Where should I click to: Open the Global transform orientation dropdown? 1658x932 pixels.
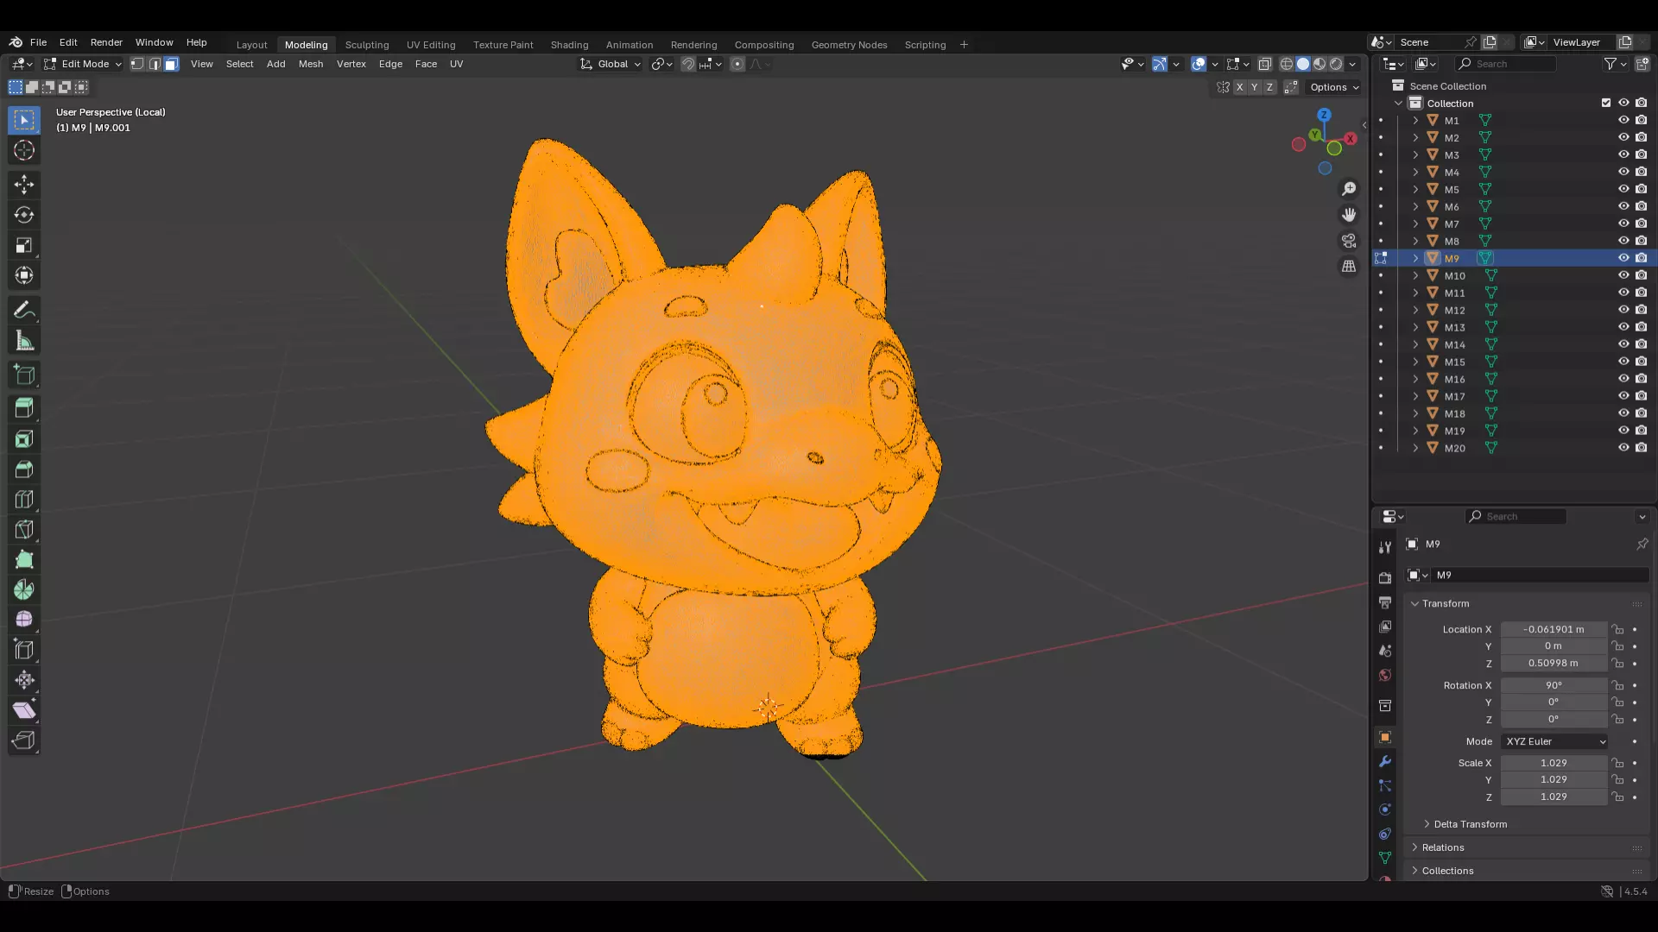611,64
